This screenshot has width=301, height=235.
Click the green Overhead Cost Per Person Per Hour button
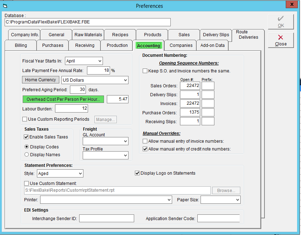tap(63, 99)
